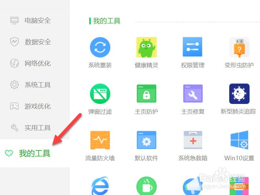The image size is (260, 195).
Task: Start 变形虫防护 USB protection
Action: pyautogui.click(x=239, y=47)
